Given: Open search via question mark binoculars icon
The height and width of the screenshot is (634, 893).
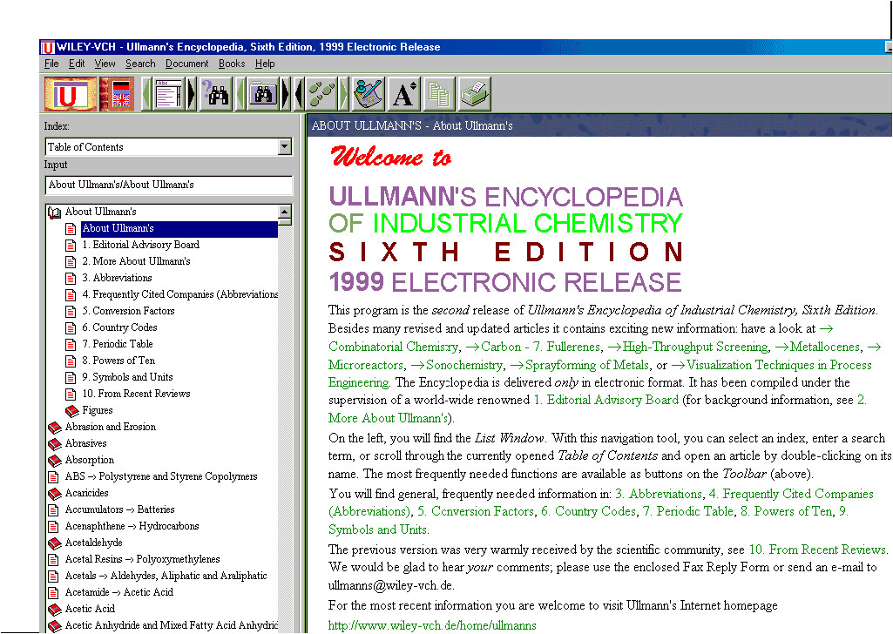Looking at the screenshot, I should (216, 94).
